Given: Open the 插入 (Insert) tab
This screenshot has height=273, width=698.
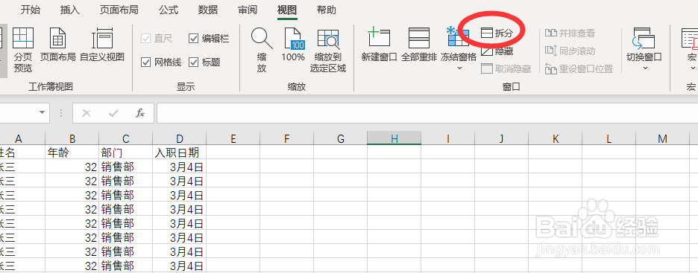Looking at the screenshot, I should pyautogui.click(x=70, y=10).
